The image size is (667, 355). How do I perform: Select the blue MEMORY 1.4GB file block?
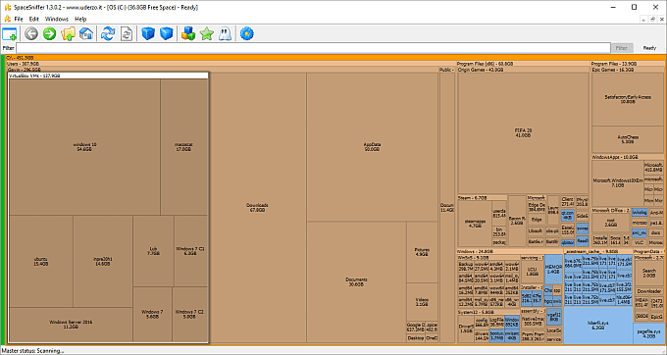click(x=553, y=269)
